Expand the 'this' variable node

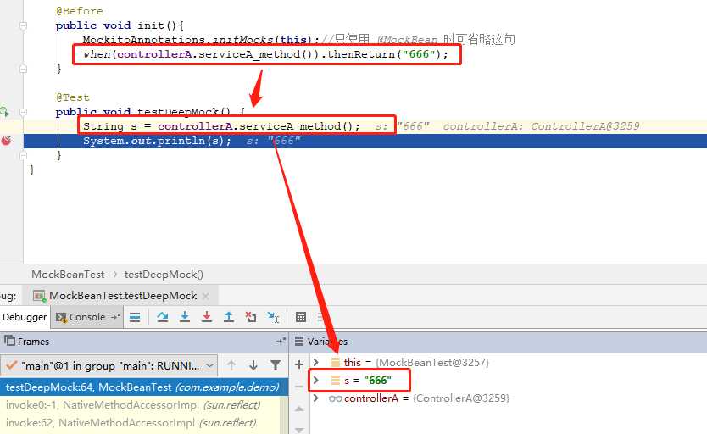[x=315, y=362]
